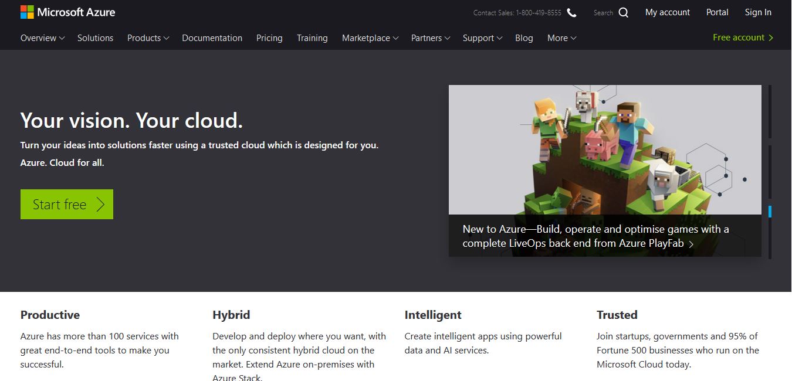Click the Sign In link
Screen dimensions: 792x381
[758, 12]
